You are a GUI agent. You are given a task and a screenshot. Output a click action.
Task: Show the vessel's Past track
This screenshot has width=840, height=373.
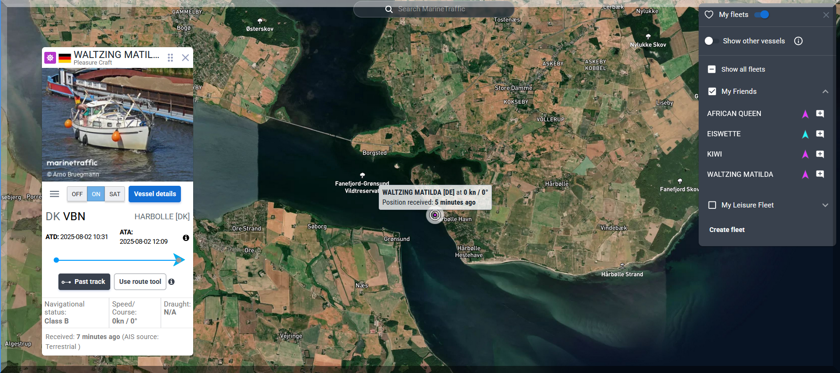tap(84, 282)
